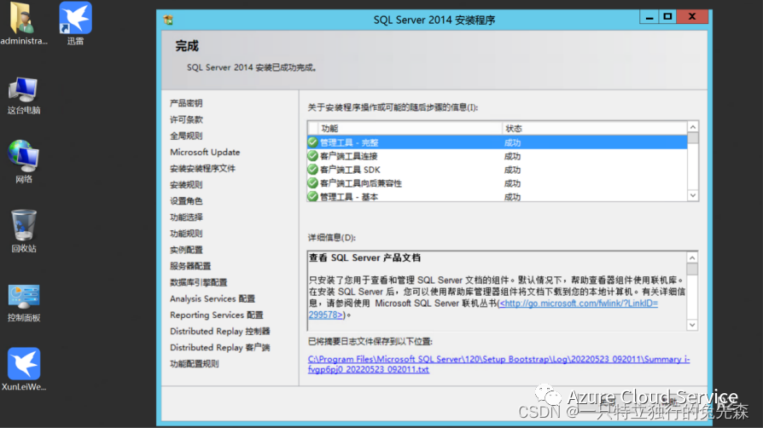The width and height of the screenshot is (763, 428).
Task: Open the 回收站 recycle bin icon
Action: (23, 231)
